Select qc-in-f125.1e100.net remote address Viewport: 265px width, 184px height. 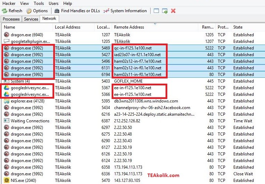click(x=133, y=48)
